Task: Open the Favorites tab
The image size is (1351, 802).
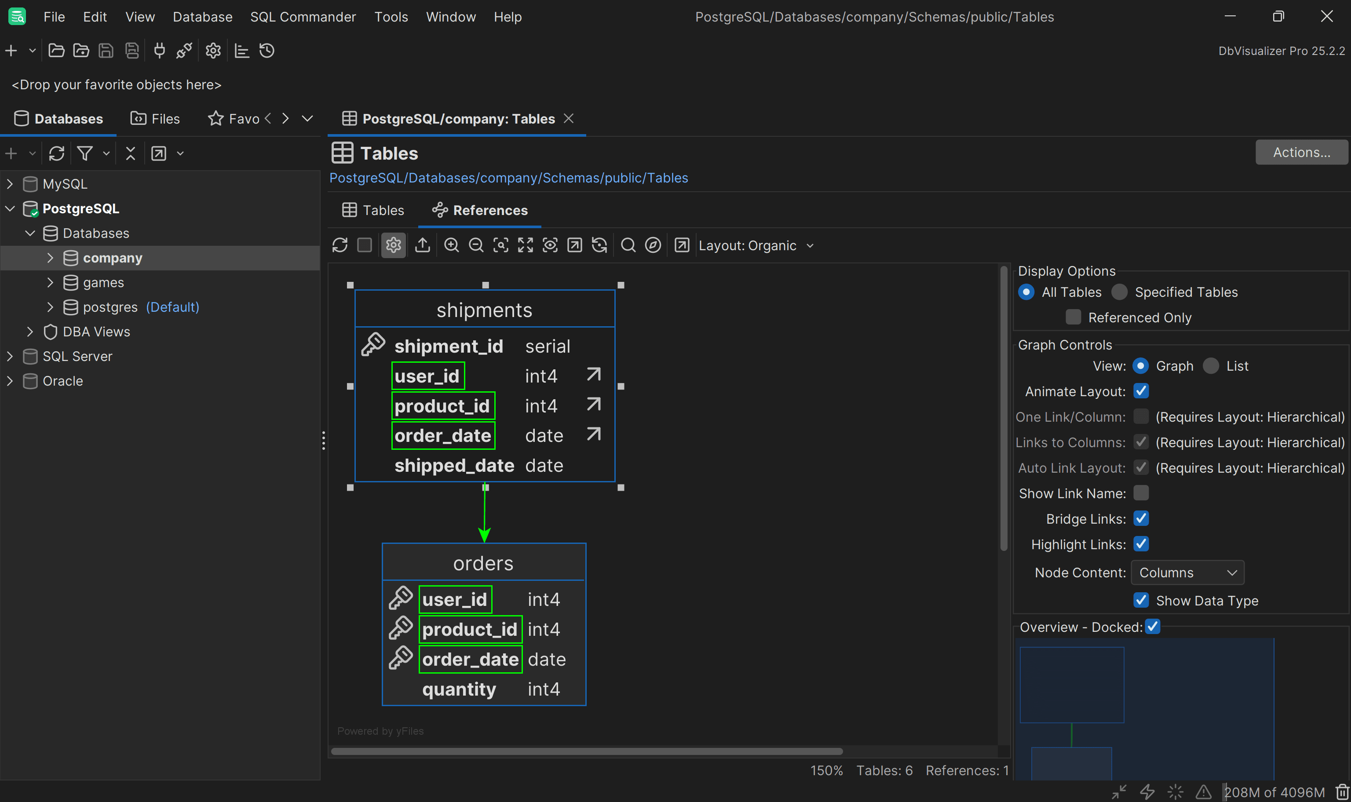Action: (234, 119)
